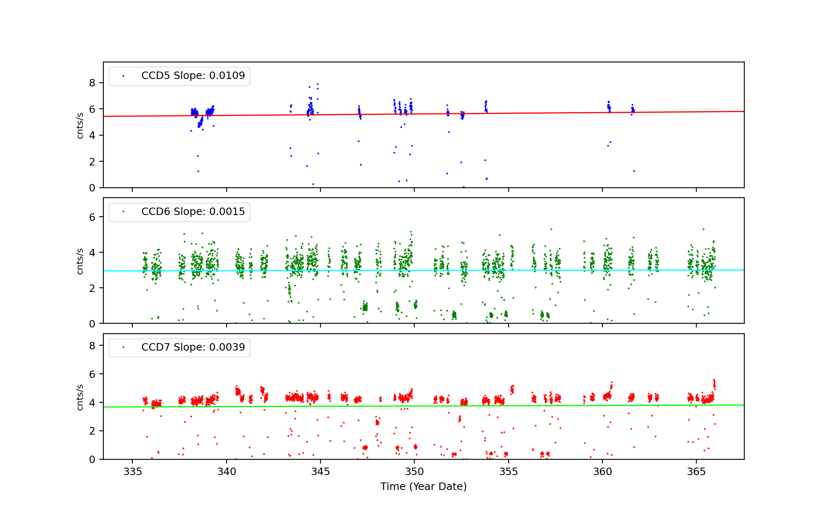Click the CCD5 Slope legend entry

193,76
